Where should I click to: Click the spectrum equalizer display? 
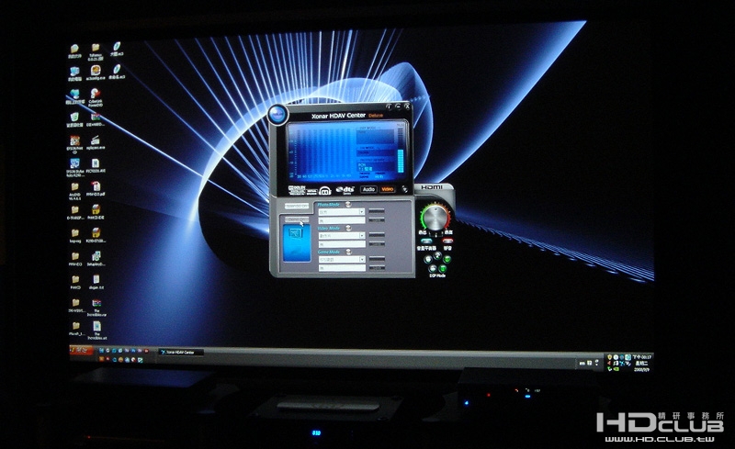[x=323, y=153]
